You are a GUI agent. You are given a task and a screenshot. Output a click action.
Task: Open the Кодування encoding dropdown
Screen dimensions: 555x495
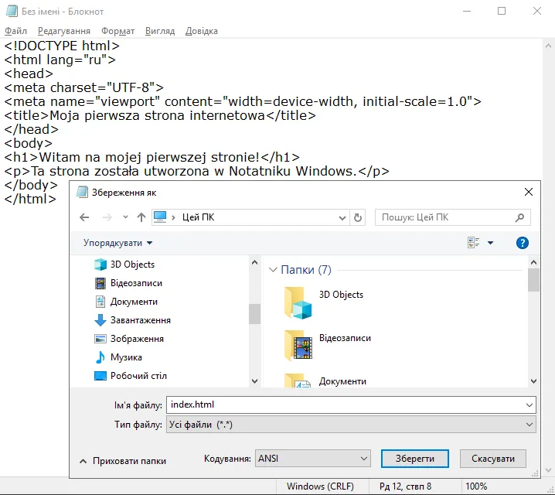click(312, 459)
